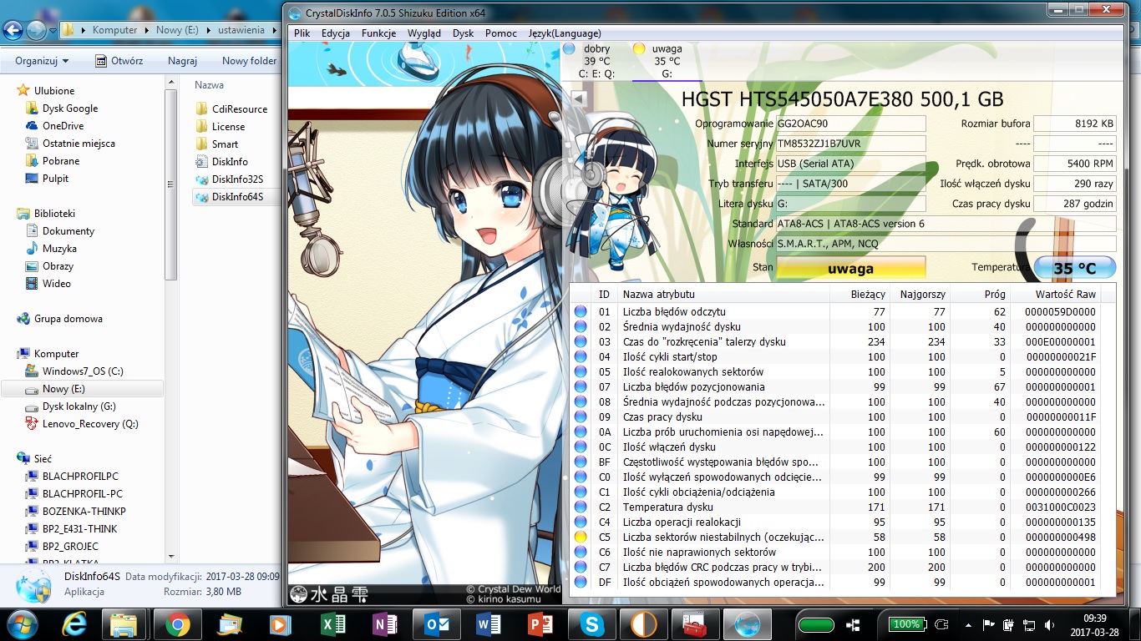Image resolution: width=1141 pixels, height=641 pixels.
Task: Click the CrystalDiskInfo taskbar button
Action: (x=748, y=624)
